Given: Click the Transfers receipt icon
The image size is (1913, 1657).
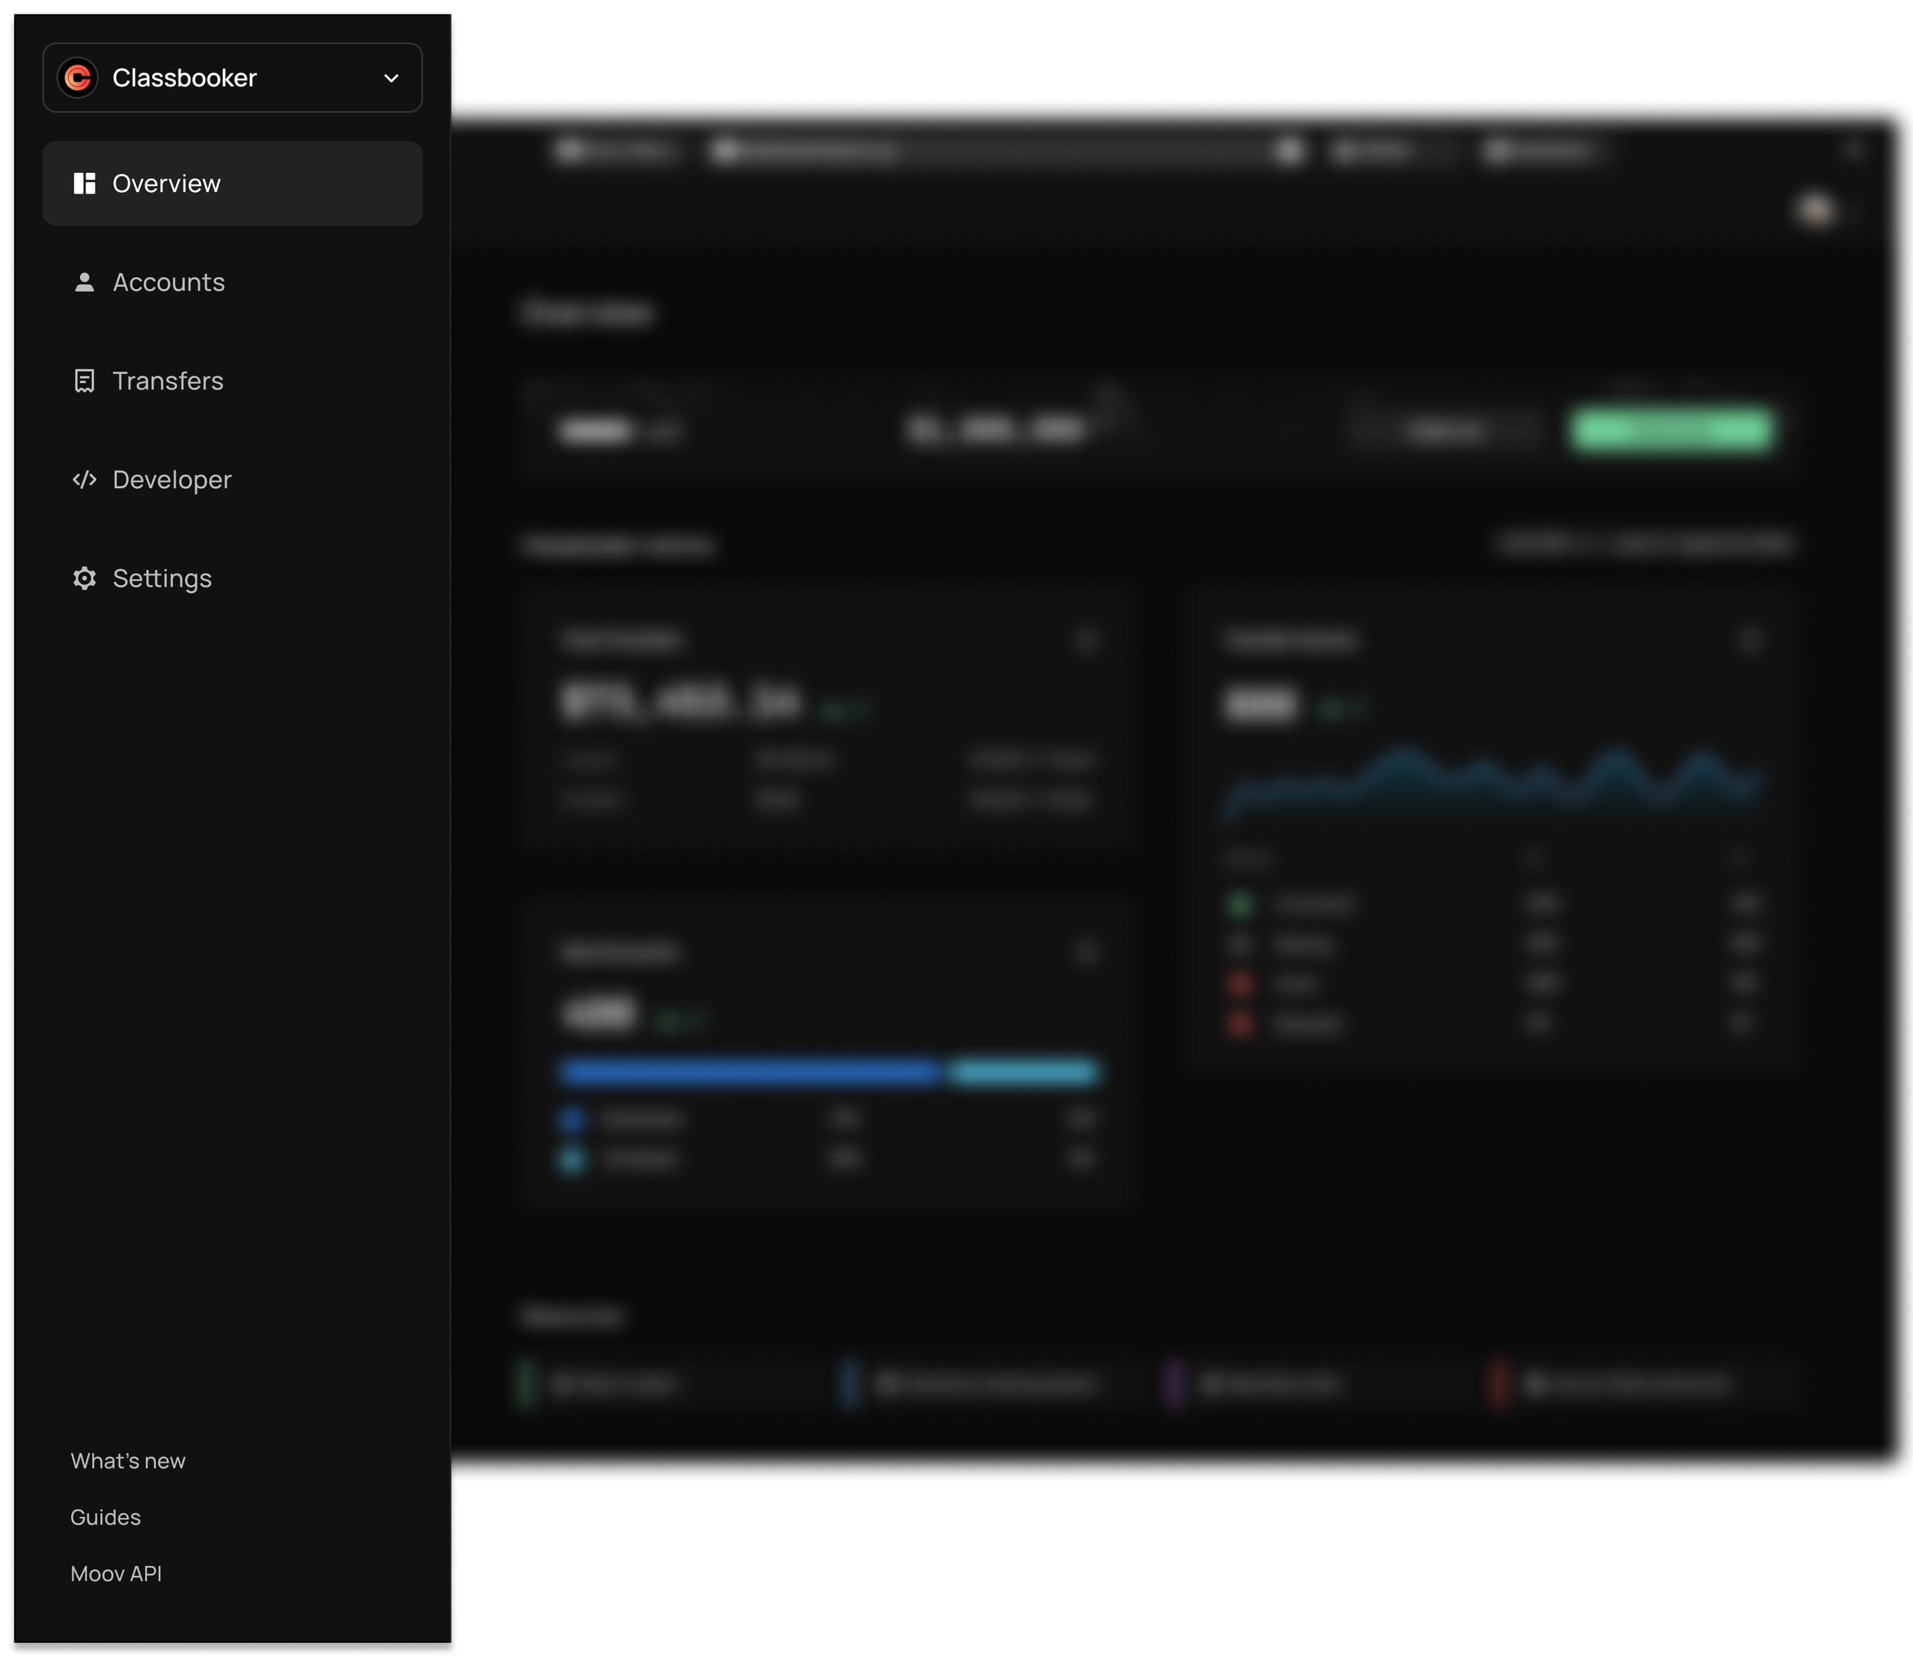Looking at the screenshot, I should click(84, 381).
